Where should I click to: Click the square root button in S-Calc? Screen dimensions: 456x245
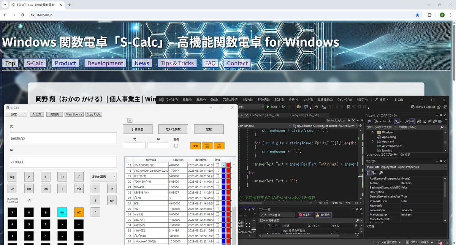[x=78, y=177]
